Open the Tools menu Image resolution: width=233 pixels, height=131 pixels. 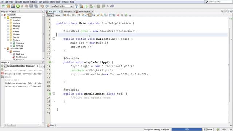(x=58, y=2)
